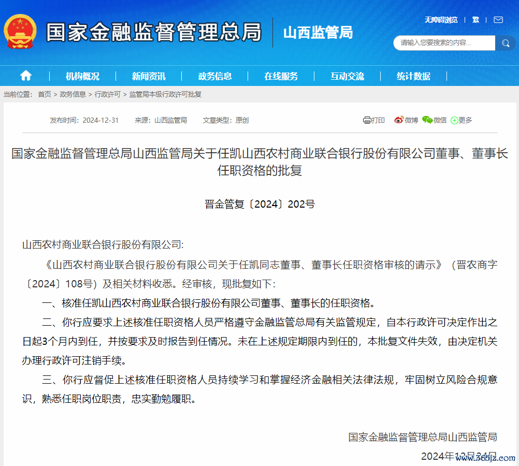Click paragraph beginning 一、核准任凯

click(209, 303)
